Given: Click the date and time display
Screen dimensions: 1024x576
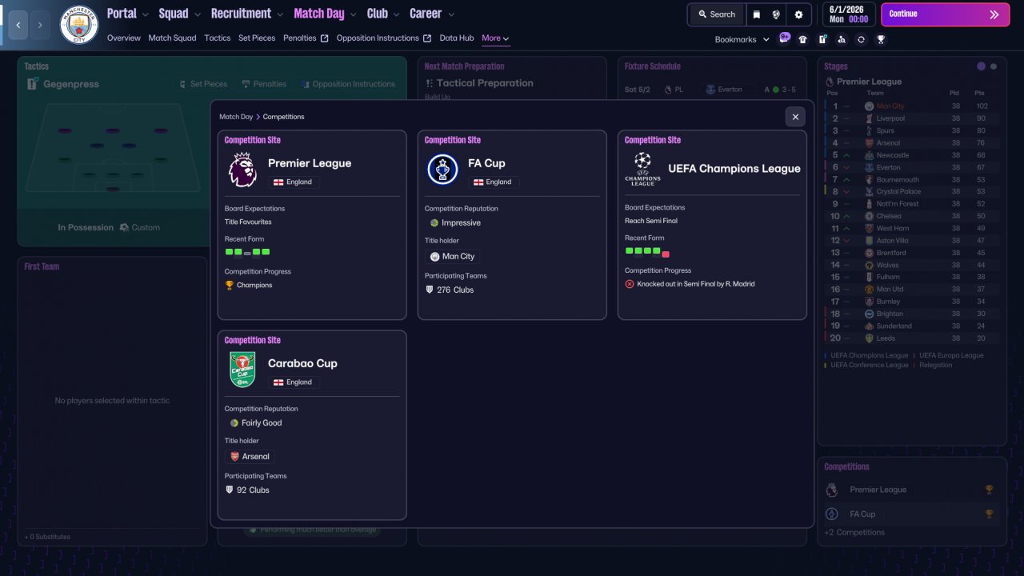Looking at the screenshot, I should (849, 14).
